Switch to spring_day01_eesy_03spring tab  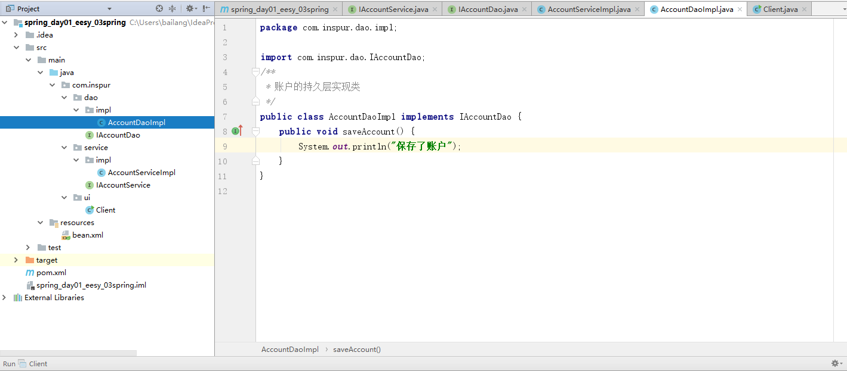point(279,10)
